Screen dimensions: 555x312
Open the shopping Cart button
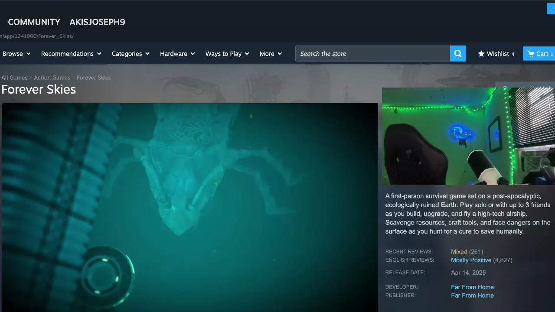point(539,54)
